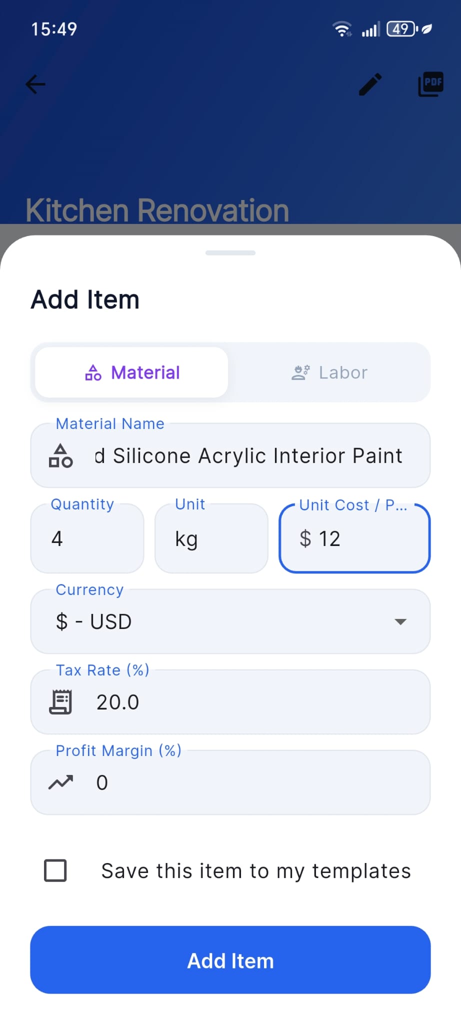Image resolution: width=461 pixels, height=1024 pixels.
Task: Tap the trending arrow icon for Profit Margin
Action: point(61,782)
